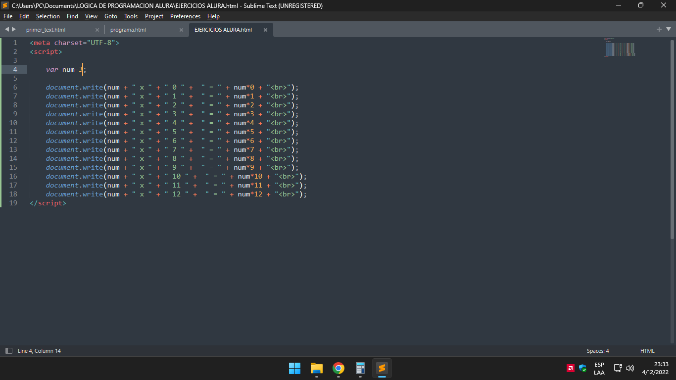Open the Windows Security tray icon
676x380 pixels.
(582, 368)
